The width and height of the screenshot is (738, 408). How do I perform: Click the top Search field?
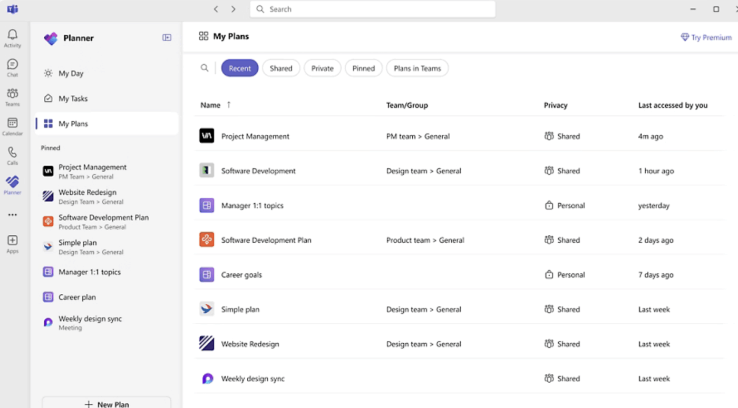point(372,9)
